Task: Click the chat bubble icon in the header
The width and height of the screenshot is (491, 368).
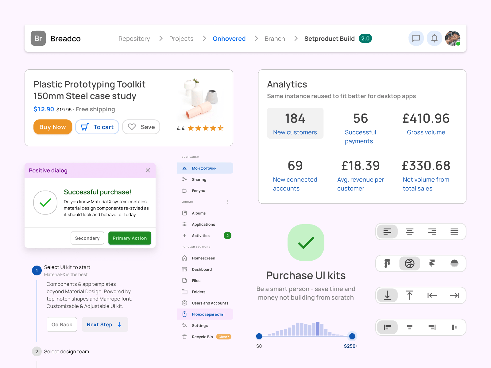Action: point(416,38)
